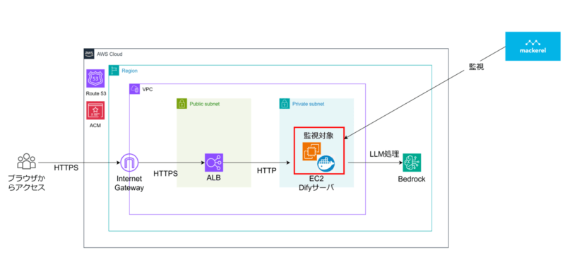The height and width of the screenshot is (260, 565).
Task: Click the 'ブラウザからアクセス' label
Action: pyautogui.click(x=27, y=183)
